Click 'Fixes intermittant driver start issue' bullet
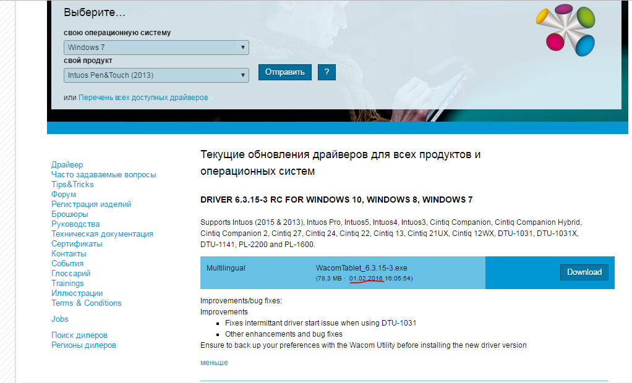Viewport: 632px width, 383px height. [320, 323]
